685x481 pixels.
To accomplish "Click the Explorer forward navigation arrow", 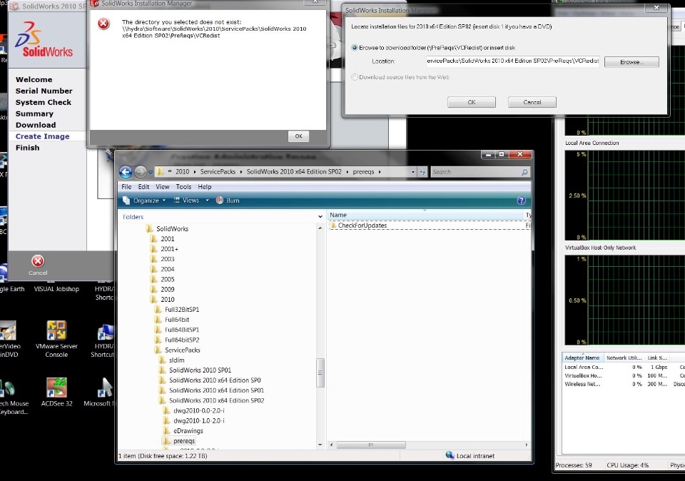I will pos(141,172).
